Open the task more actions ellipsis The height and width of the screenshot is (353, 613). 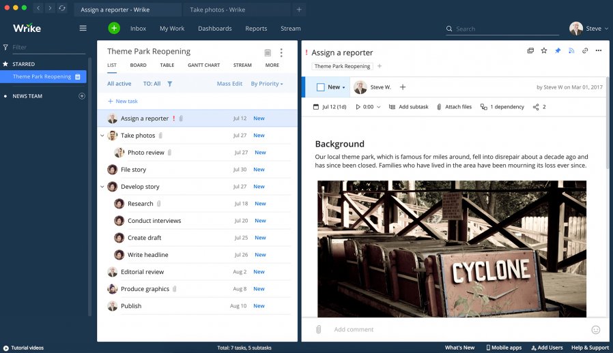tap(599, 50)
